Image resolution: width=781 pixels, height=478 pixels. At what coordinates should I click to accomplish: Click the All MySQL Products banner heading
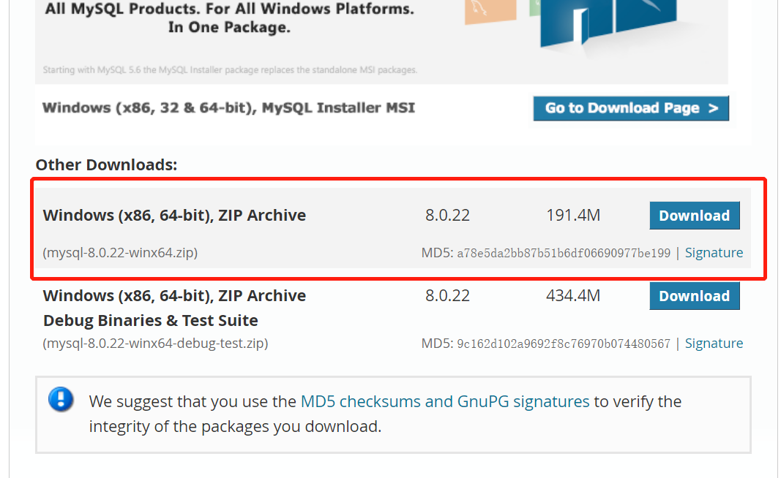click(229, 18)
